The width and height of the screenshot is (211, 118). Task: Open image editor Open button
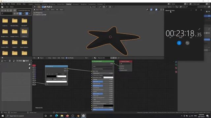pyautogui.click(x=26, y=61)
